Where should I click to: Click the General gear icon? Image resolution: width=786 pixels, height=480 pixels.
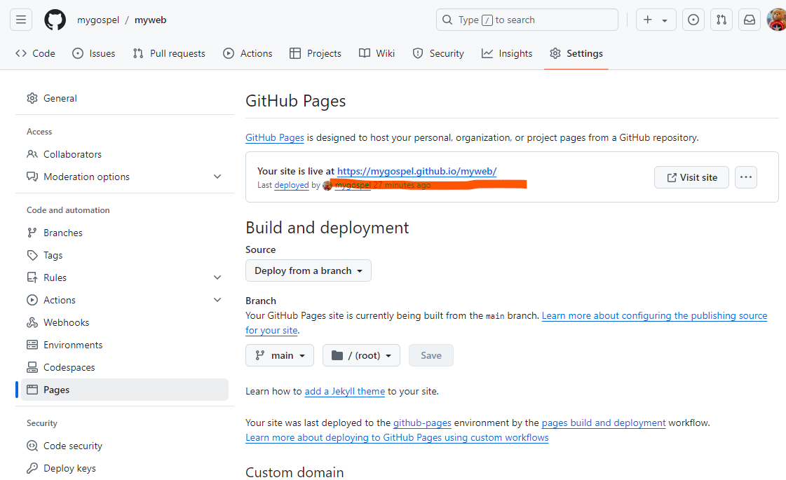[32, 98]
